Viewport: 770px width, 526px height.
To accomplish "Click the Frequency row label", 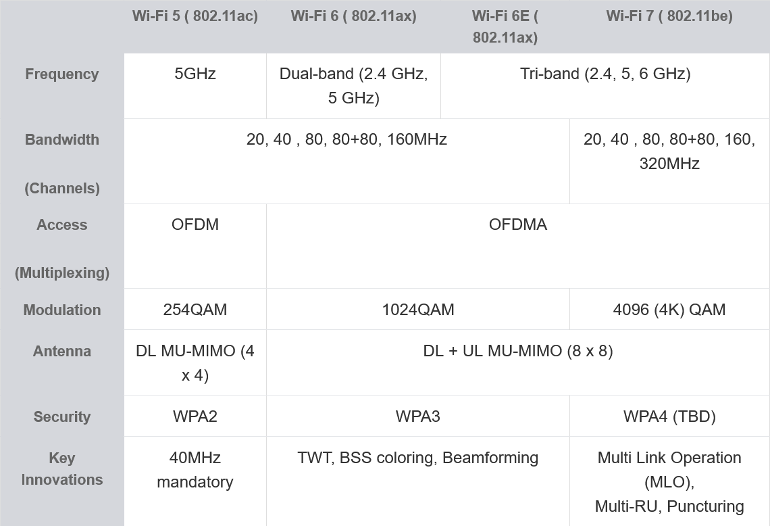I will click(62, 74).
